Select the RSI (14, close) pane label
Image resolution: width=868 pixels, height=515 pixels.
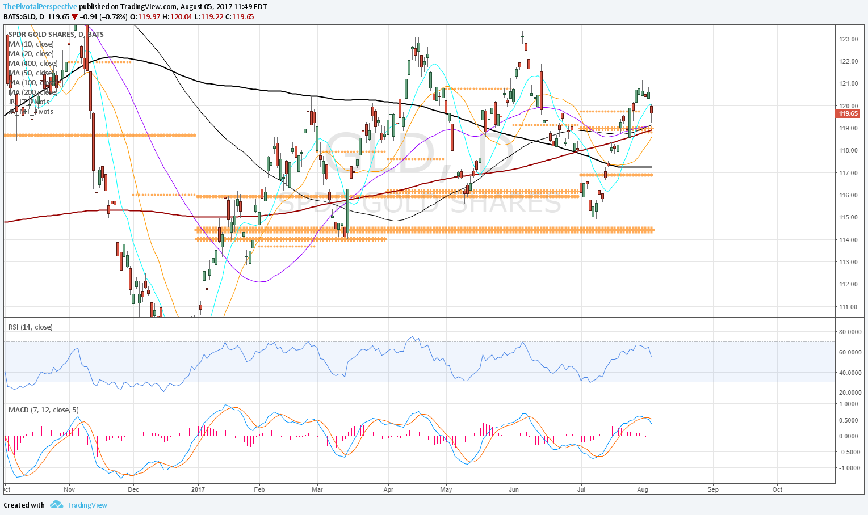point(31,327)
